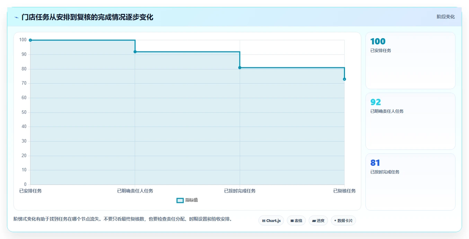Click the 已明确责任人任务 x-axis label
The image size is (469, 239).
[x=135, y=191]
